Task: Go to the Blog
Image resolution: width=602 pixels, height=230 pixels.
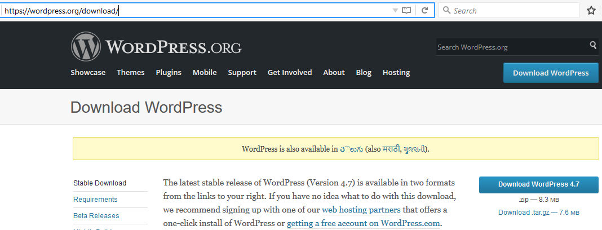Action: [x=364, y=72]
